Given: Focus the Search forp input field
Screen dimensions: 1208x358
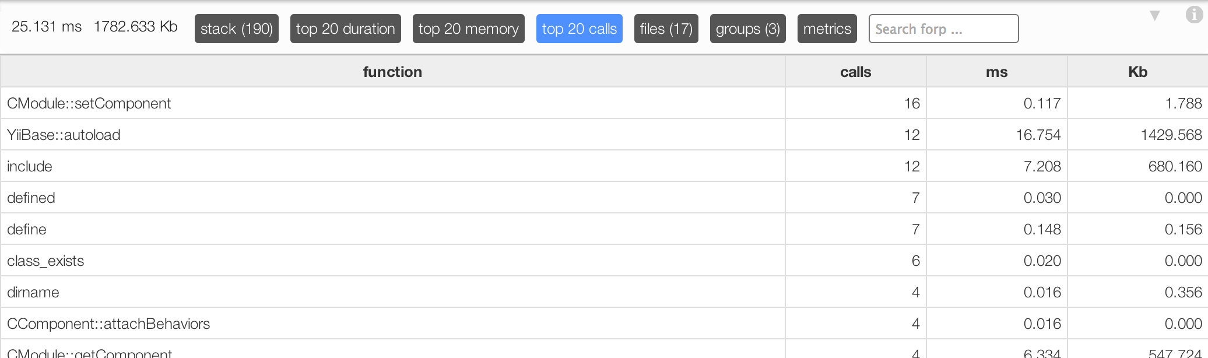Looking at the screenshot, I should [944, 29].
